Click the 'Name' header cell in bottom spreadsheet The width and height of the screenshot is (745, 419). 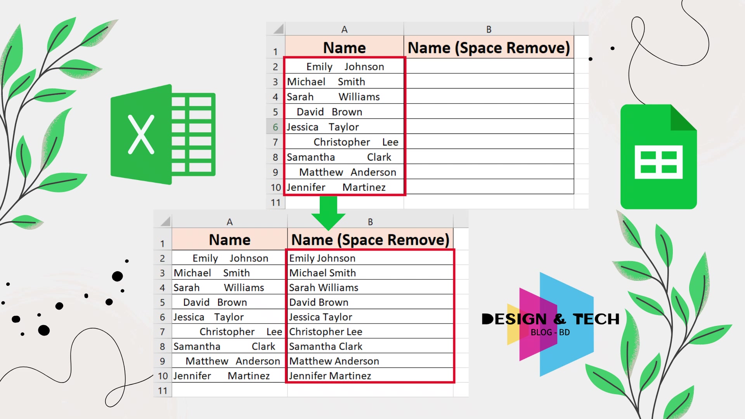click(229, 239)
